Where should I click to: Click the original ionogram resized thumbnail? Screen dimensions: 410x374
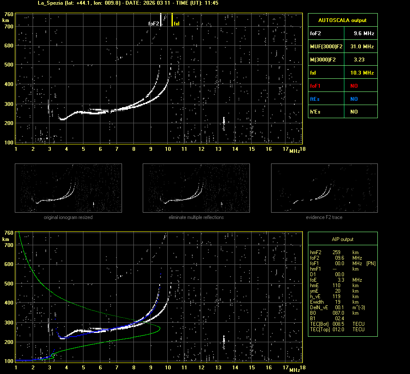pyautogui.click(x=68, y=188)
